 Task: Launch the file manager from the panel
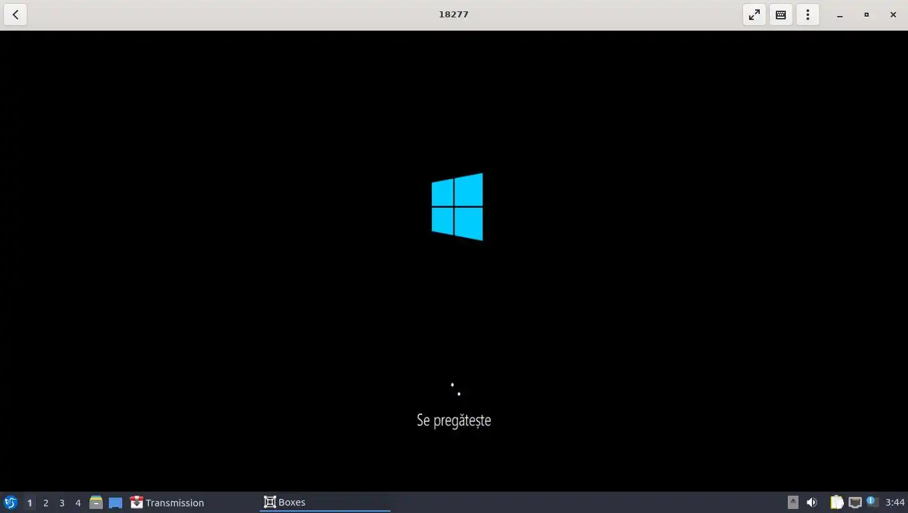point(96,502)
